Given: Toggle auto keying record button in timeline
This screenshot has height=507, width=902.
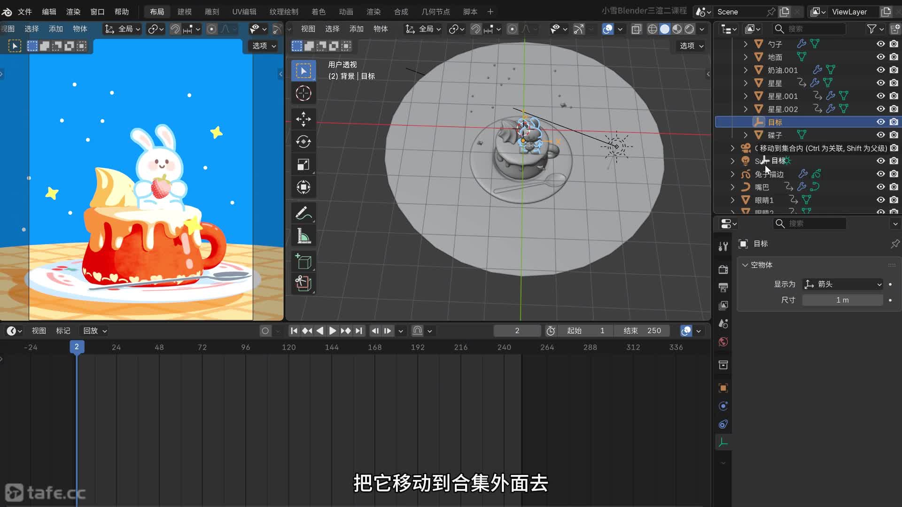Looking at the screenshot, I should 265,331.
